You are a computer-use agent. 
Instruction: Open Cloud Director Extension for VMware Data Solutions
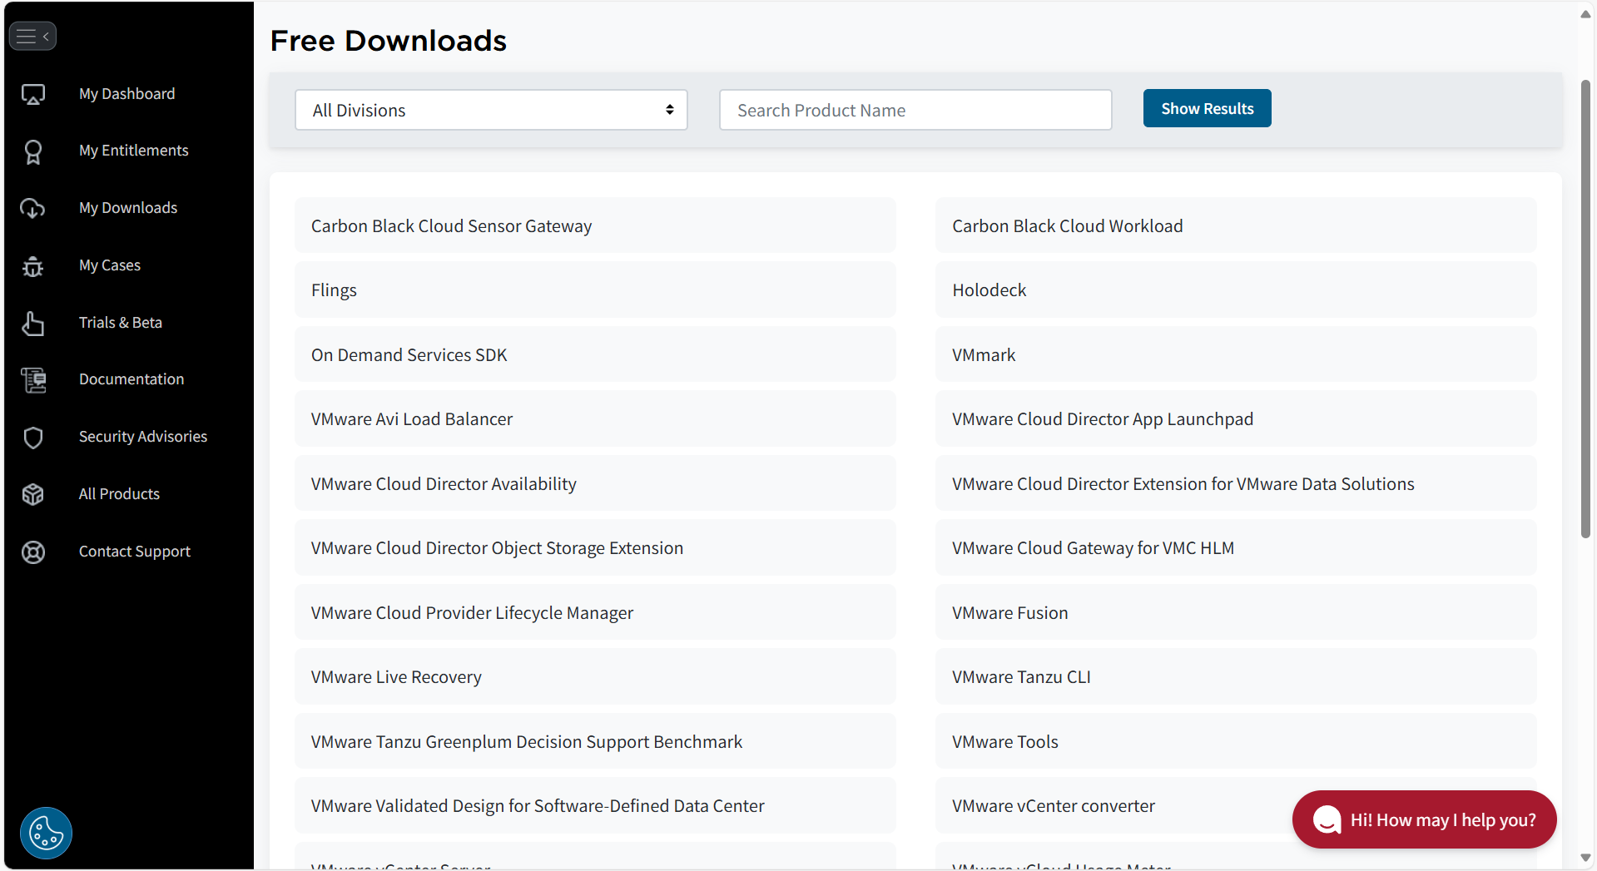click(1236, 483)
